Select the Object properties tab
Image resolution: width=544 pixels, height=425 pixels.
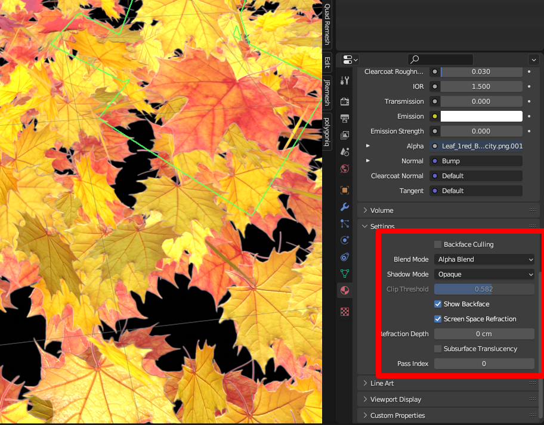(x=344, y=190)
